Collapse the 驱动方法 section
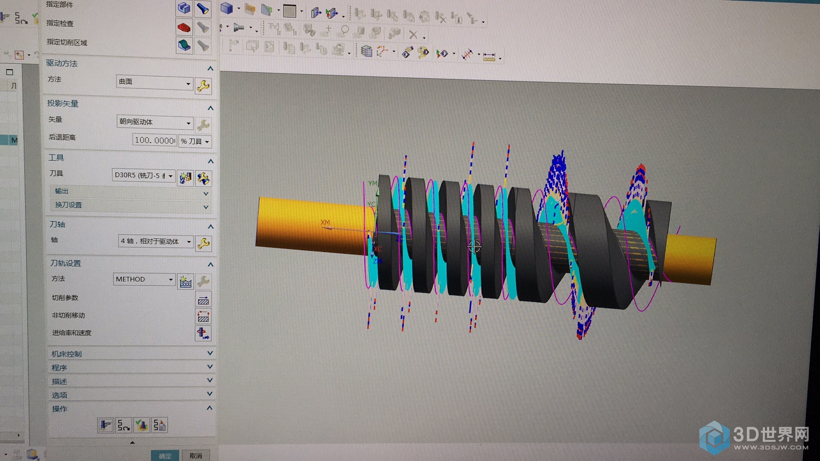Screen dimensions: 820x461 (210, 68)
